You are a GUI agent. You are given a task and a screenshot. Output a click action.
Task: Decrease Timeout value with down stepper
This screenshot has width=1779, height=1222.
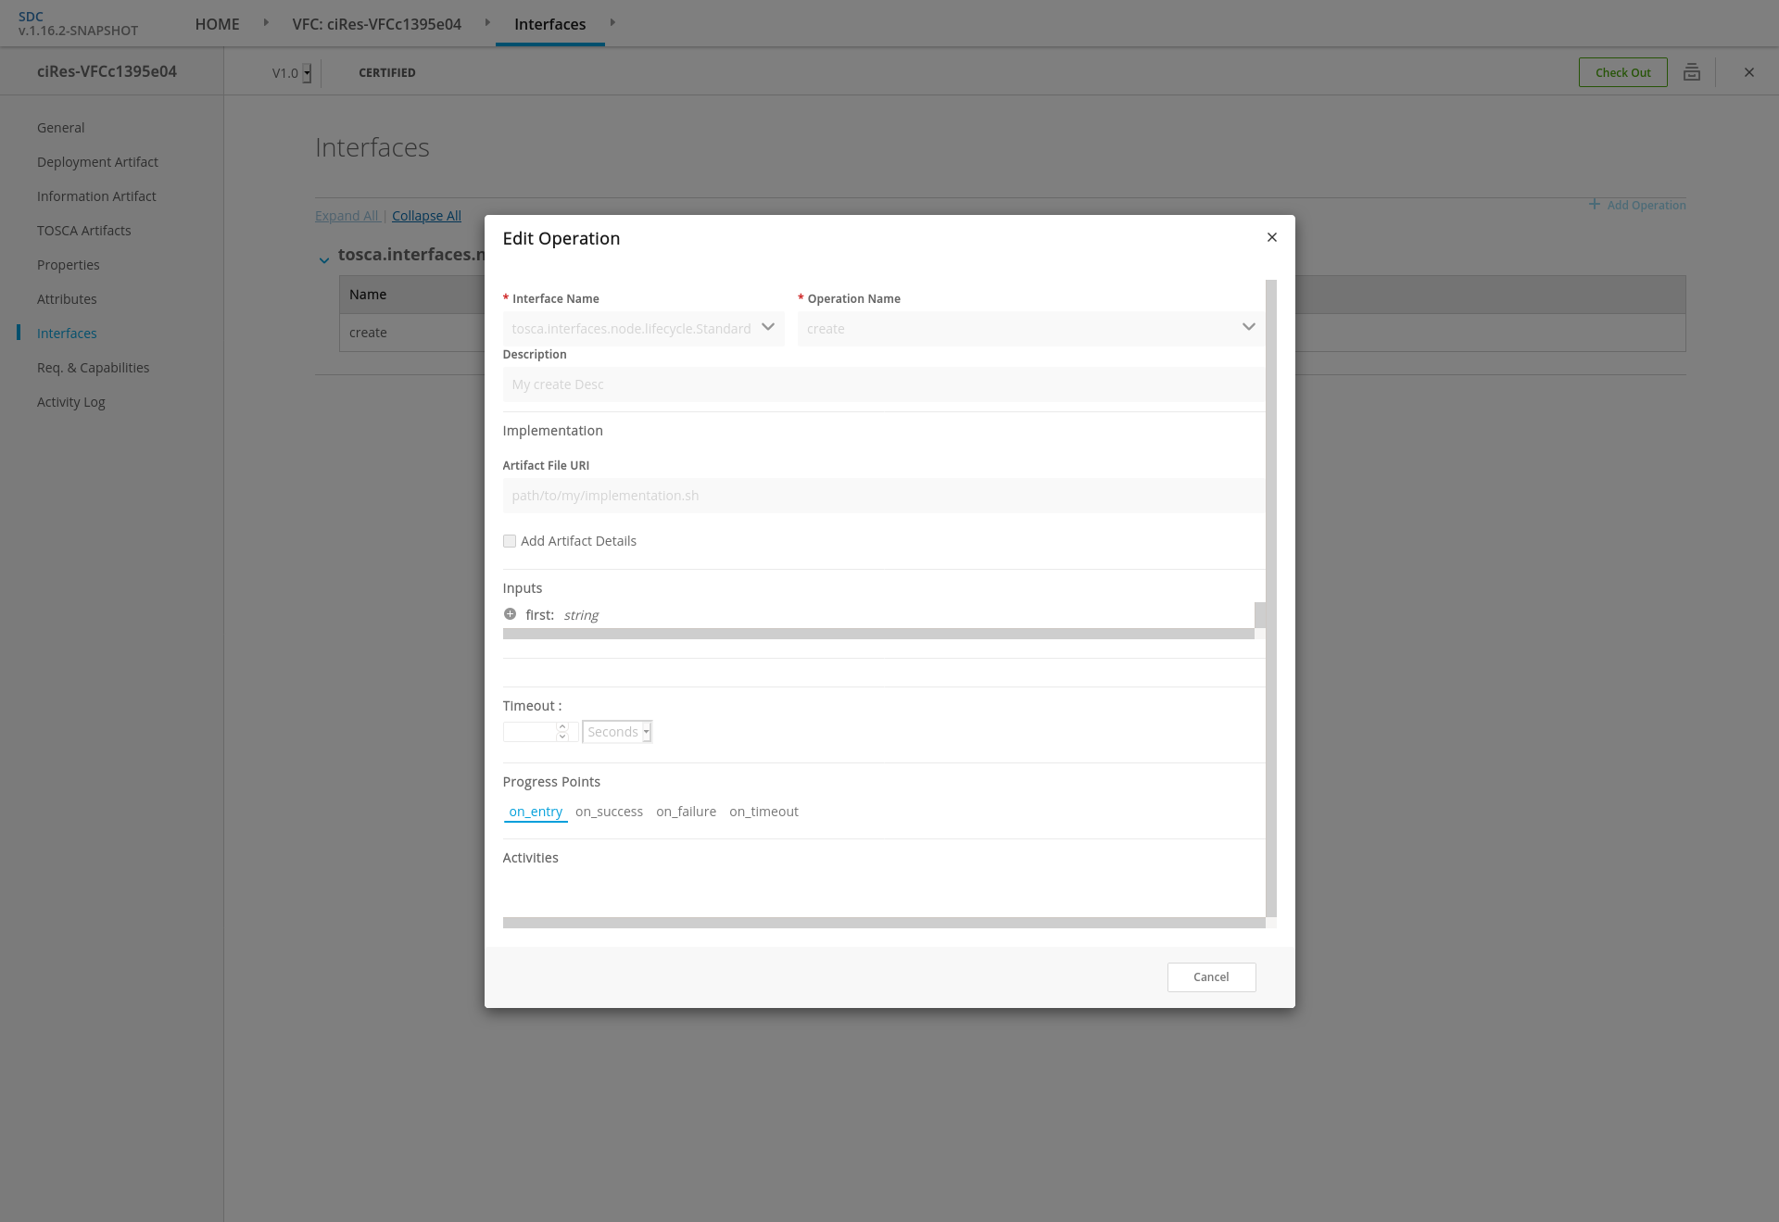point(562,737)
